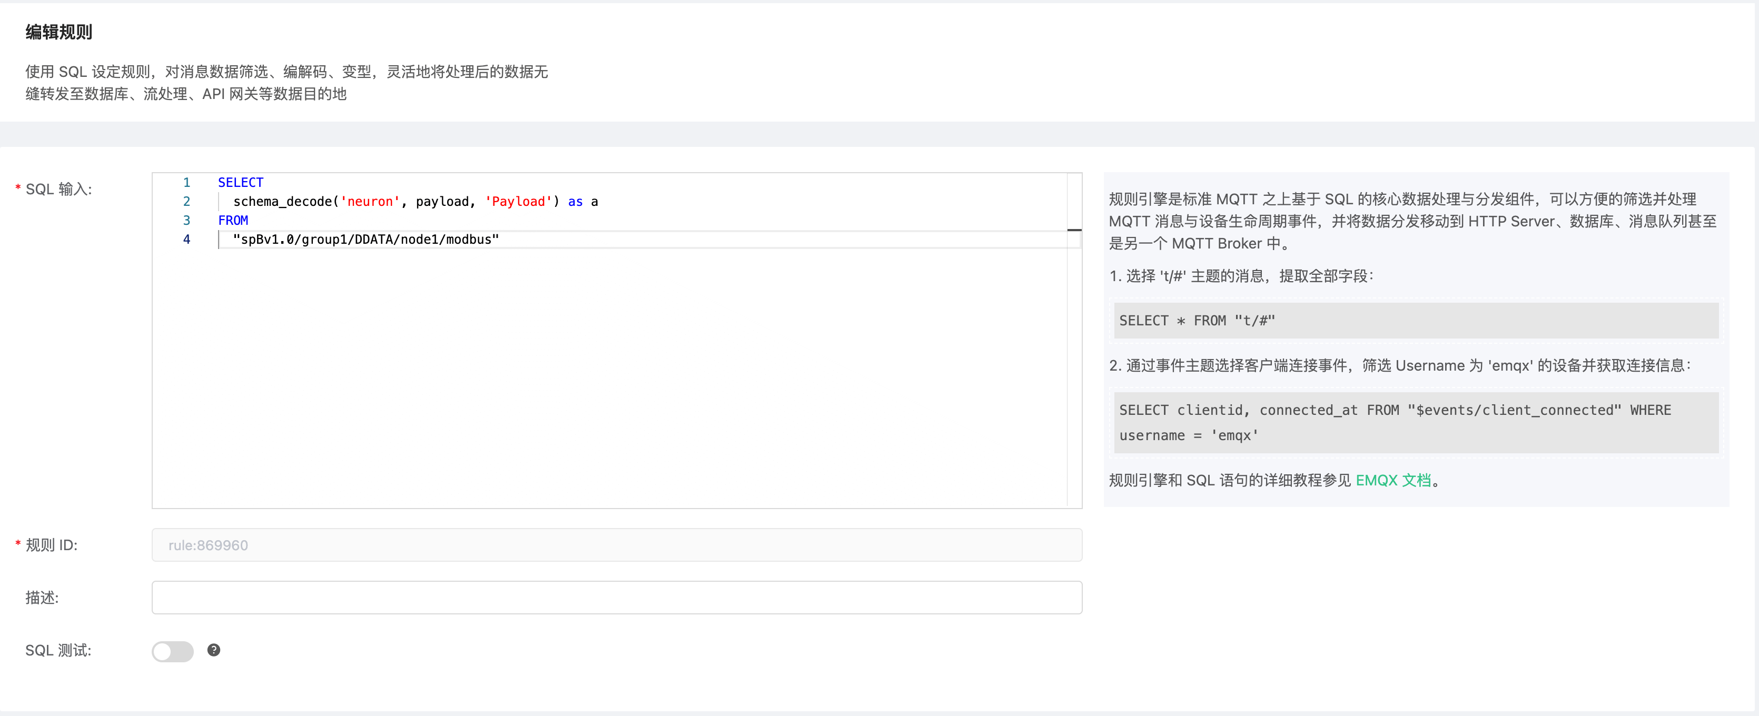Click the 规则 ID field showing rule:869960
The height and width of the screenshot is (716, 1759).
coord(616,545)
